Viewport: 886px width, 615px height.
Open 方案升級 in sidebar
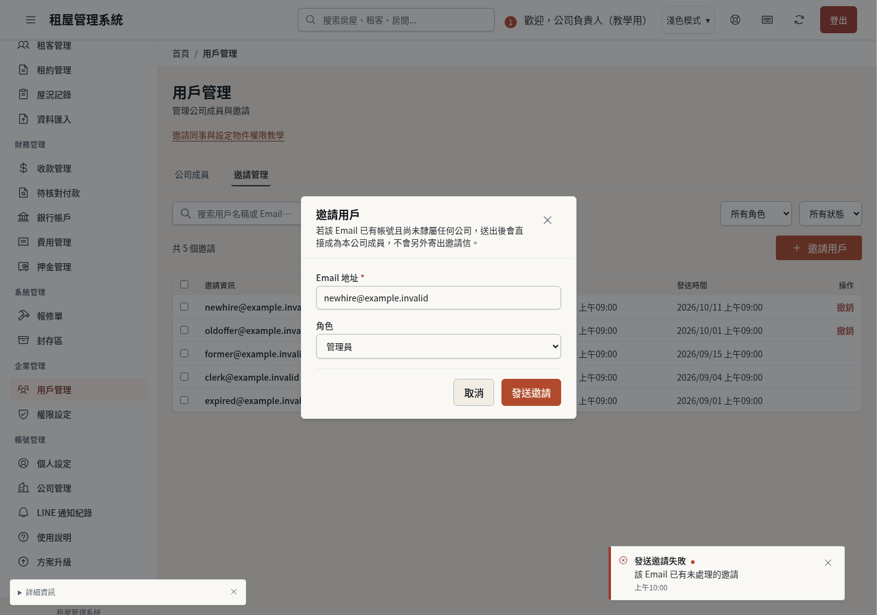coord(79,562)
